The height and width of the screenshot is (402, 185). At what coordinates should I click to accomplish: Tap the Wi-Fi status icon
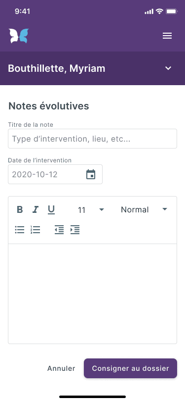pyautogui.click(x=159, y=11)
